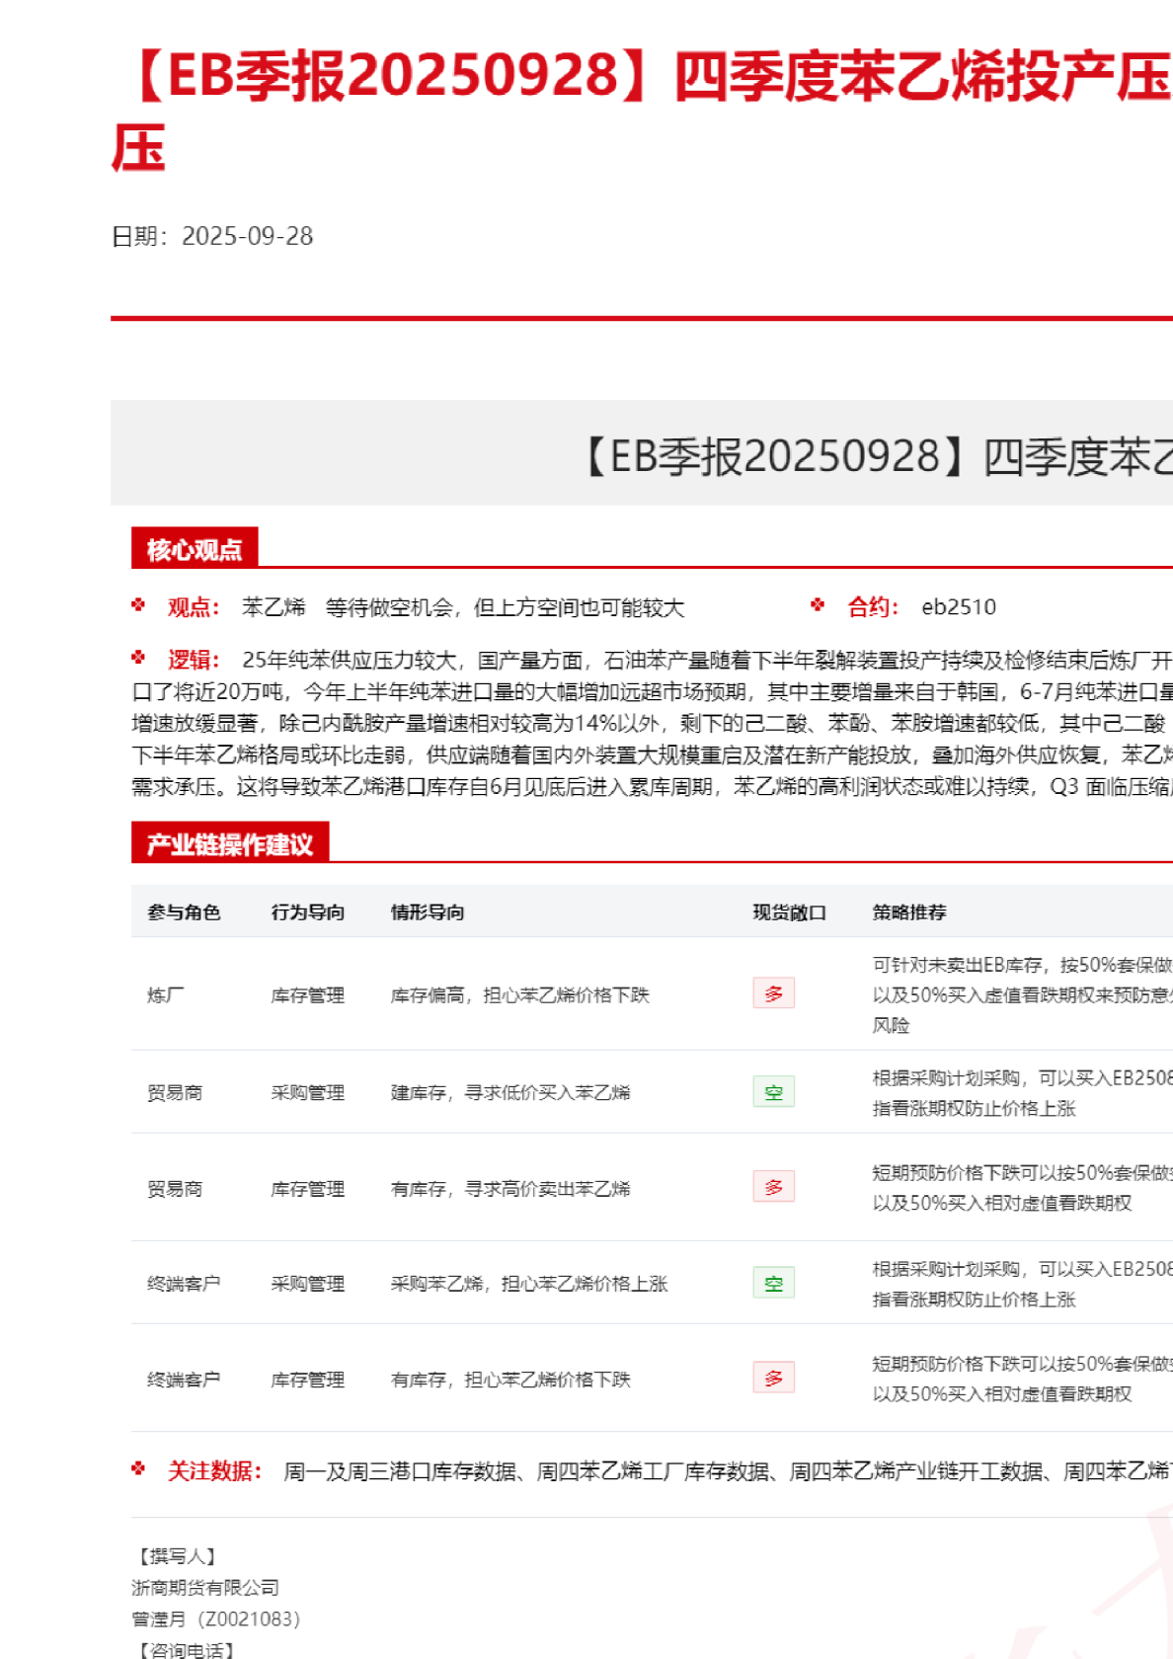
Task: Click the red diamond bullet before 逻辑
Action: 138,658
